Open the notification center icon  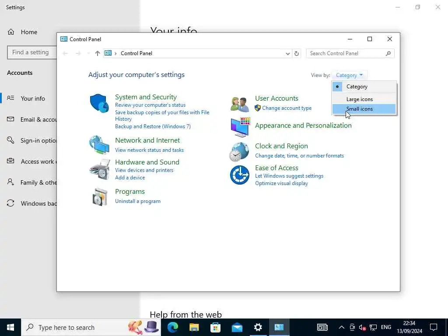[x=434, y=327]
